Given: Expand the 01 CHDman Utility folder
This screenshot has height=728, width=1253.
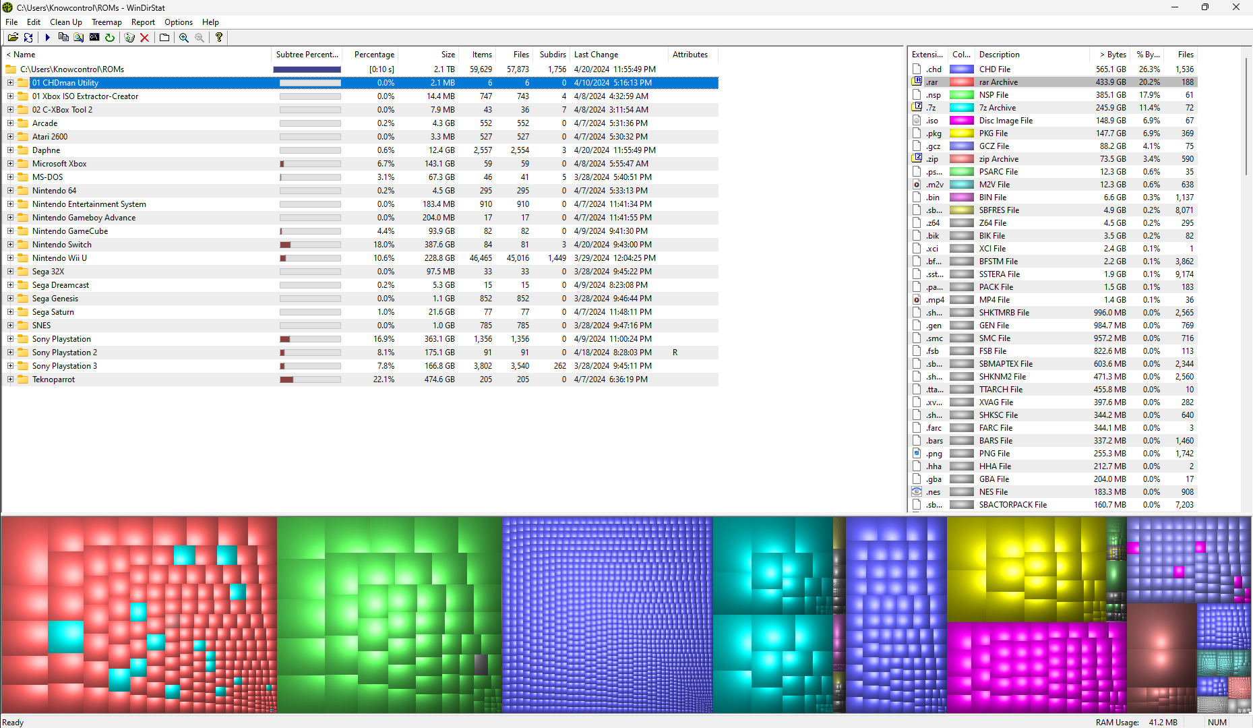Looking at the screenshot, I should (10, 83).
